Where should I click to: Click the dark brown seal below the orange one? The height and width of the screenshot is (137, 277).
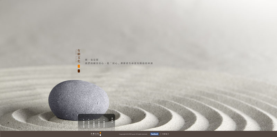coord(79,71)
